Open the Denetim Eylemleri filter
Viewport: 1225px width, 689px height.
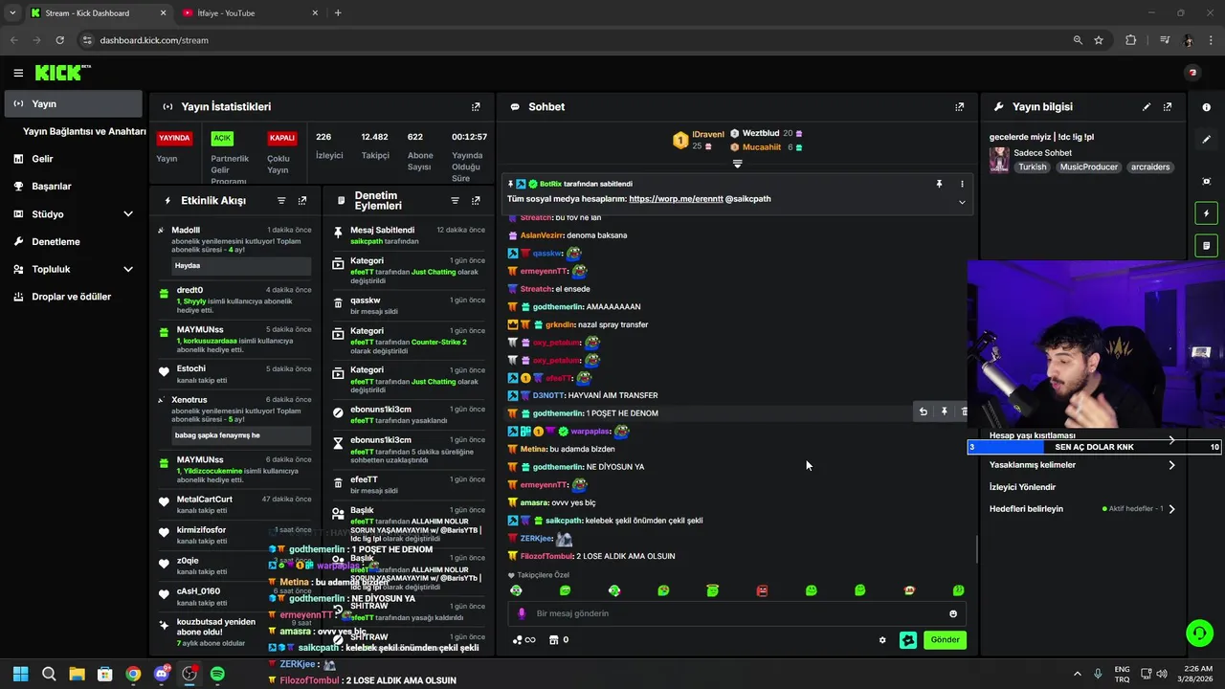pyautogui.click(x=455, y=201)
